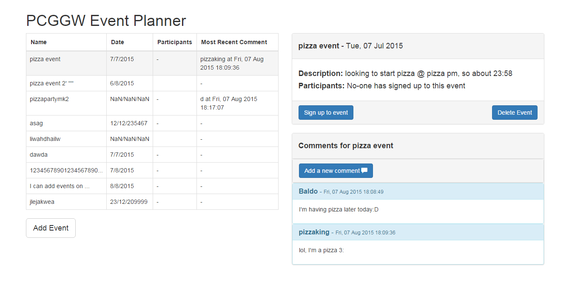This screenshot has width=572, height=293.
Task: Click the Name column header
Action: (x=39, y=42)
